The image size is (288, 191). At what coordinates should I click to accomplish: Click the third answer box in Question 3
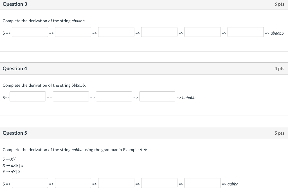pyautogui.click(x=116, y=32)
